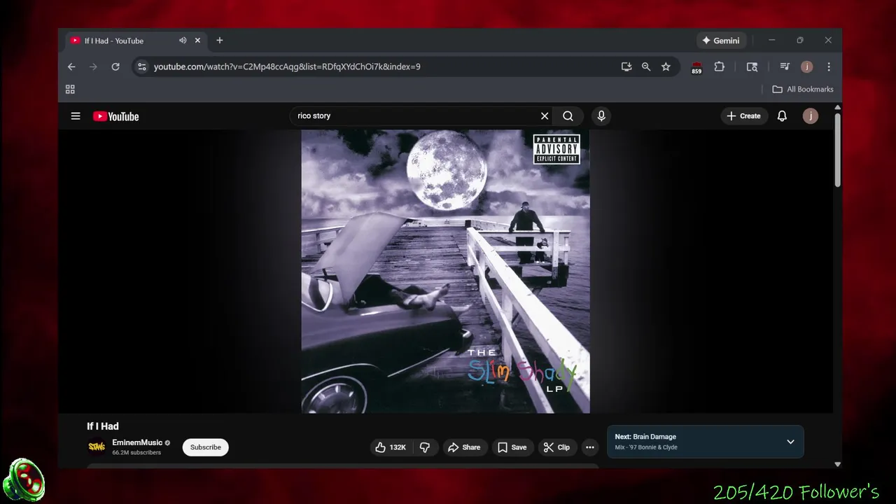Open more actions ellipsis below video
This screenshot has height=504, width=896.
[590, 447]
